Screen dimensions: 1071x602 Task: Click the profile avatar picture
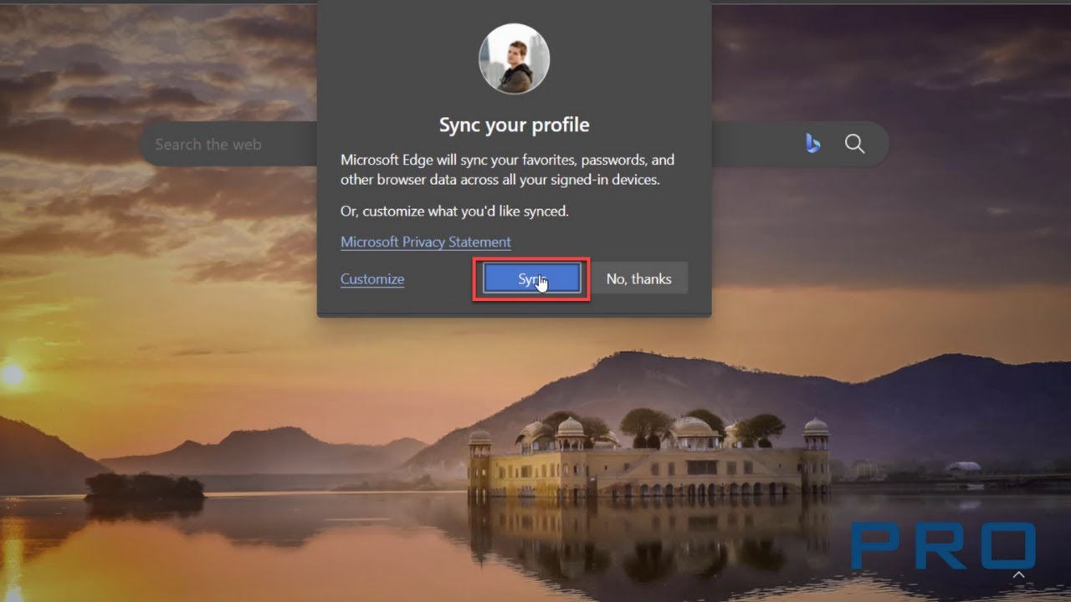click(514, 59)
